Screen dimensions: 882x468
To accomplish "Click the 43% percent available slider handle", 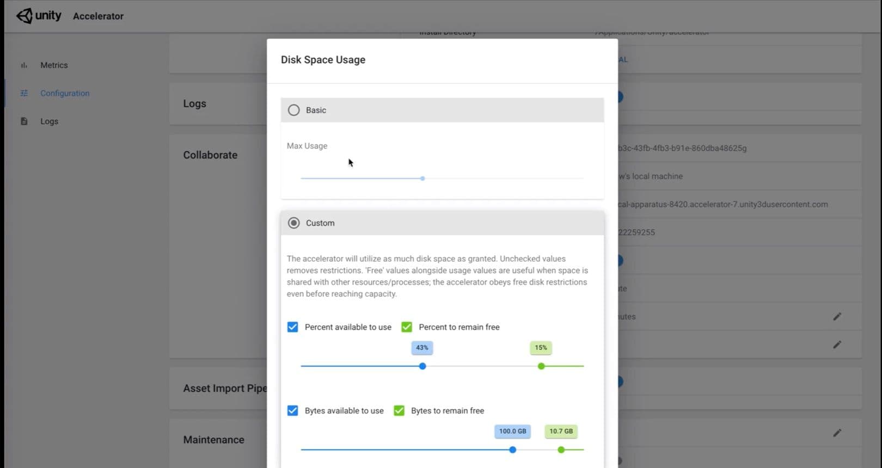I will pos(422,366).
